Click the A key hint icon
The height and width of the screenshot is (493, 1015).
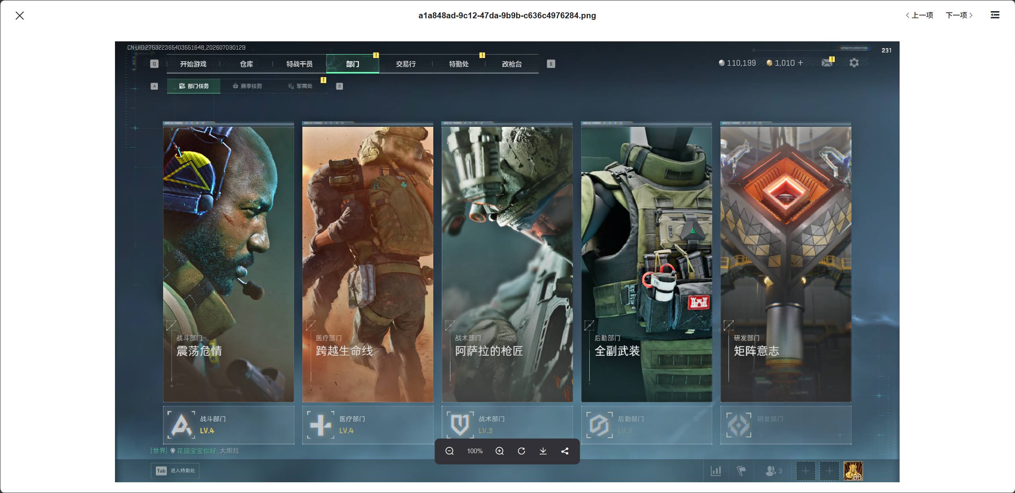[154, 86]
